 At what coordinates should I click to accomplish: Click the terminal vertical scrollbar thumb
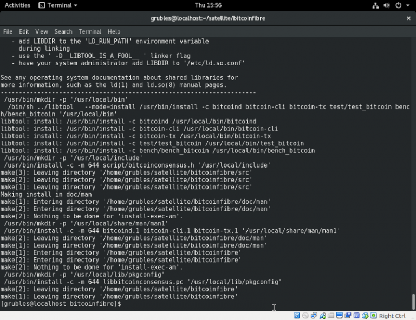pos(413,301)
